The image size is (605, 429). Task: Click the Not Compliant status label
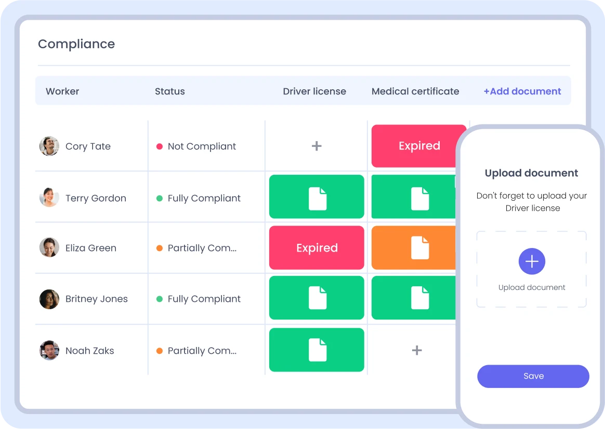pyautogui.click(x=202, y=146)
